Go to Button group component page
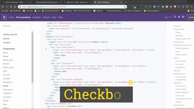The width and height of the screenshot is (194, 109). (8, 68)
